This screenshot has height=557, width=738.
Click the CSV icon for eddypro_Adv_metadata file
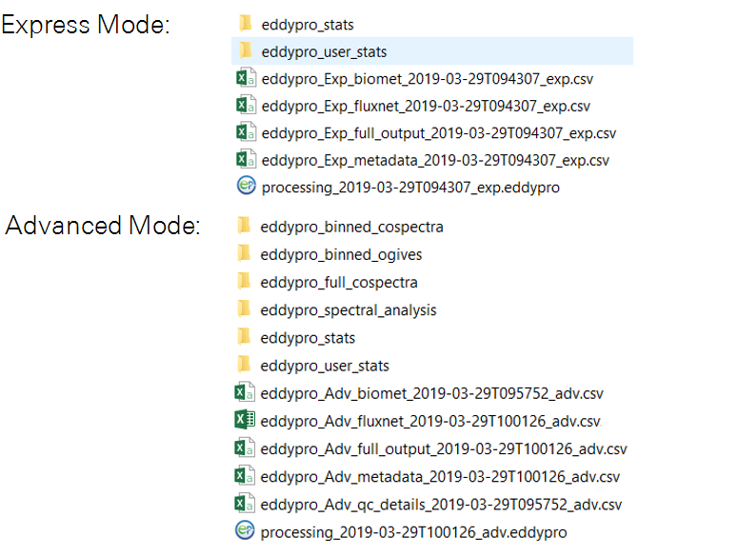pyautogui.click(x=245, y=476)
